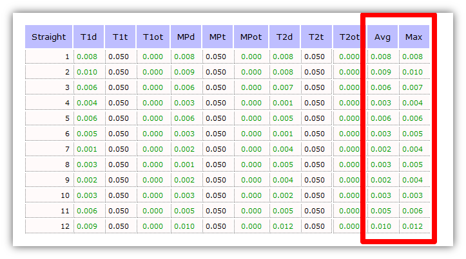Click the T2t column header
Image resolution: width=466 pixels, height=259 pixels.
pyautogui.click(x=315, y=37)
